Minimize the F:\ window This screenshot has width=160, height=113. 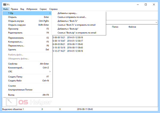point(138,5)
